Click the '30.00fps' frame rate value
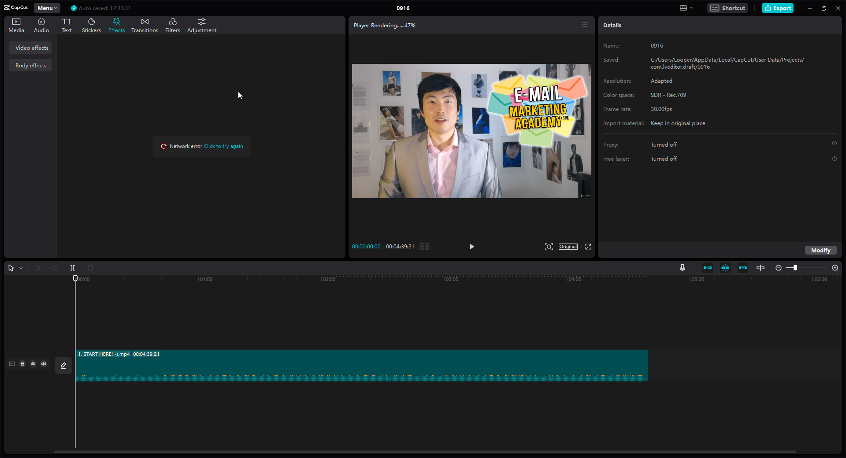Screen dimensions: 846x458 (x=661, y=109)
